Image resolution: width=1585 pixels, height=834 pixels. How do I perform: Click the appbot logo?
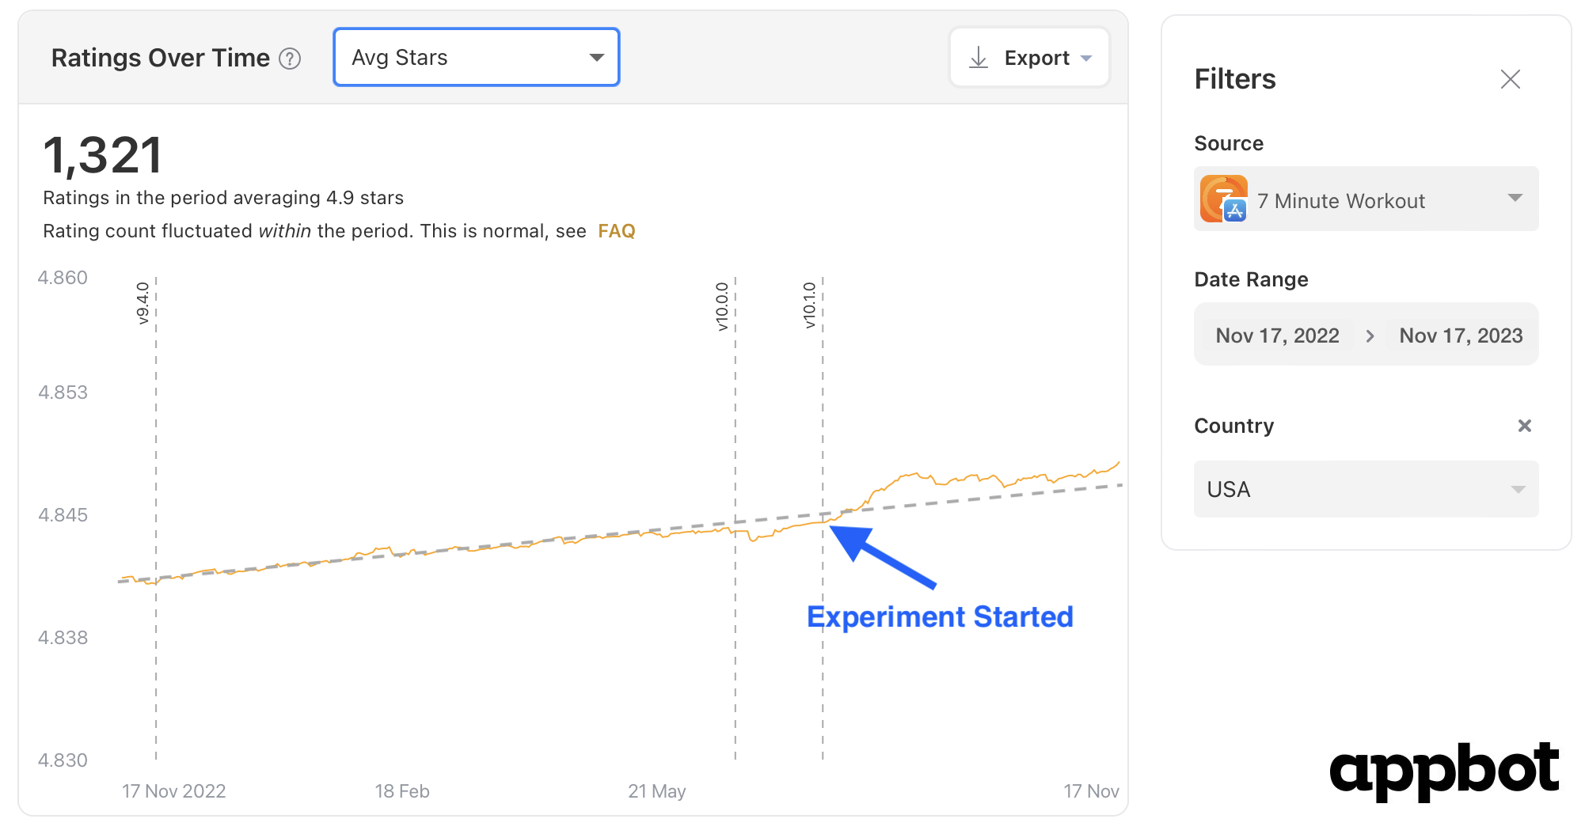pos(1445,771)
